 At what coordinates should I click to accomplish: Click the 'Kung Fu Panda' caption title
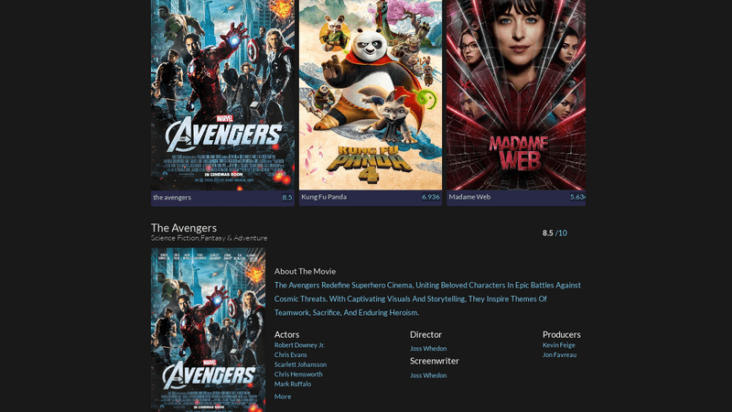[x=324, y=197]
